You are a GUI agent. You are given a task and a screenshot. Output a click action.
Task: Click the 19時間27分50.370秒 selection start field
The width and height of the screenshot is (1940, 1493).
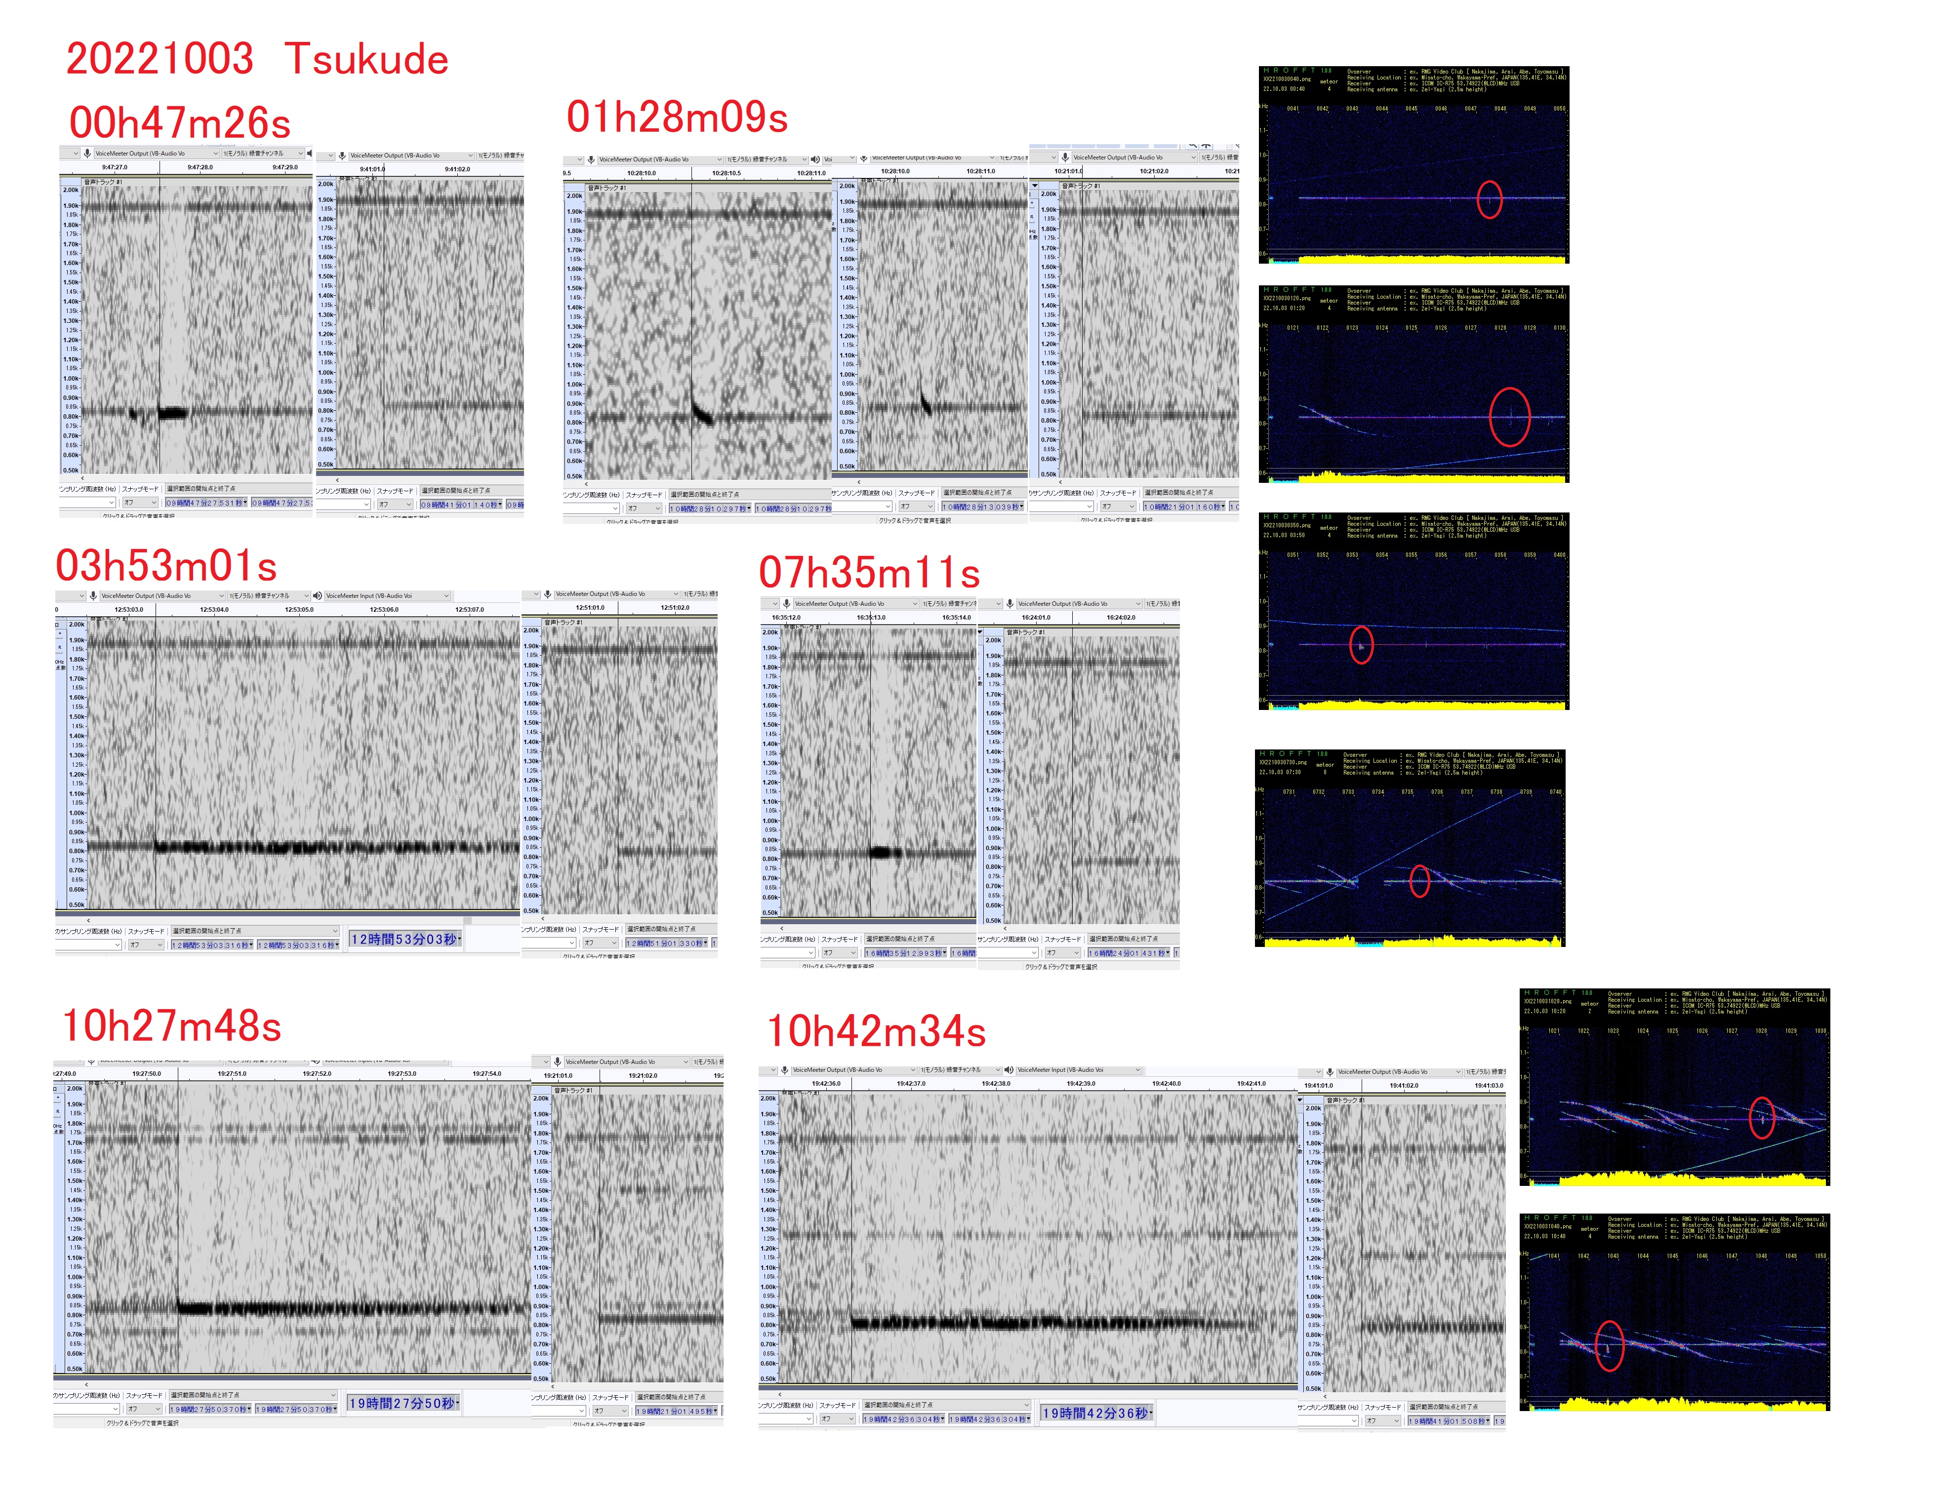click(x=210, y=1410)
